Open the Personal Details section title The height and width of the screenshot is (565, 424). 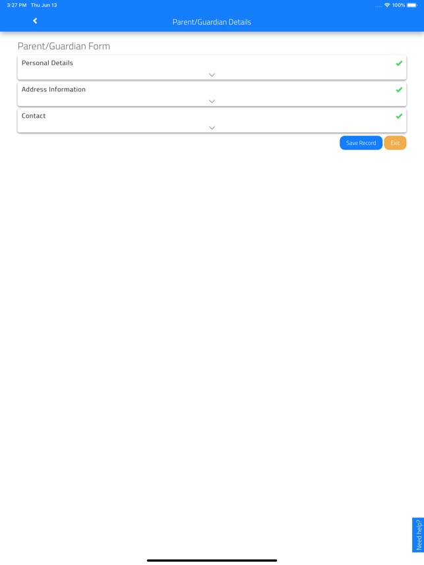(x=47, y=63)
